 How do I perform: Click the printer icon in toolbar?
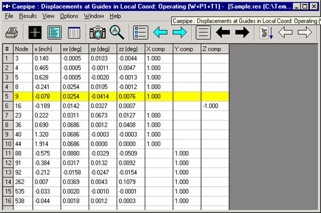tap(11, 33)
